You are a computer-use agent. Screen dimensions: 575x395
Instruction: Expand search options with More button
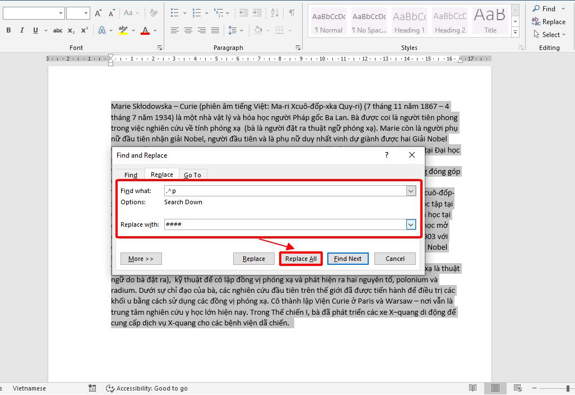pyautogui.click(x=141, y=259)
